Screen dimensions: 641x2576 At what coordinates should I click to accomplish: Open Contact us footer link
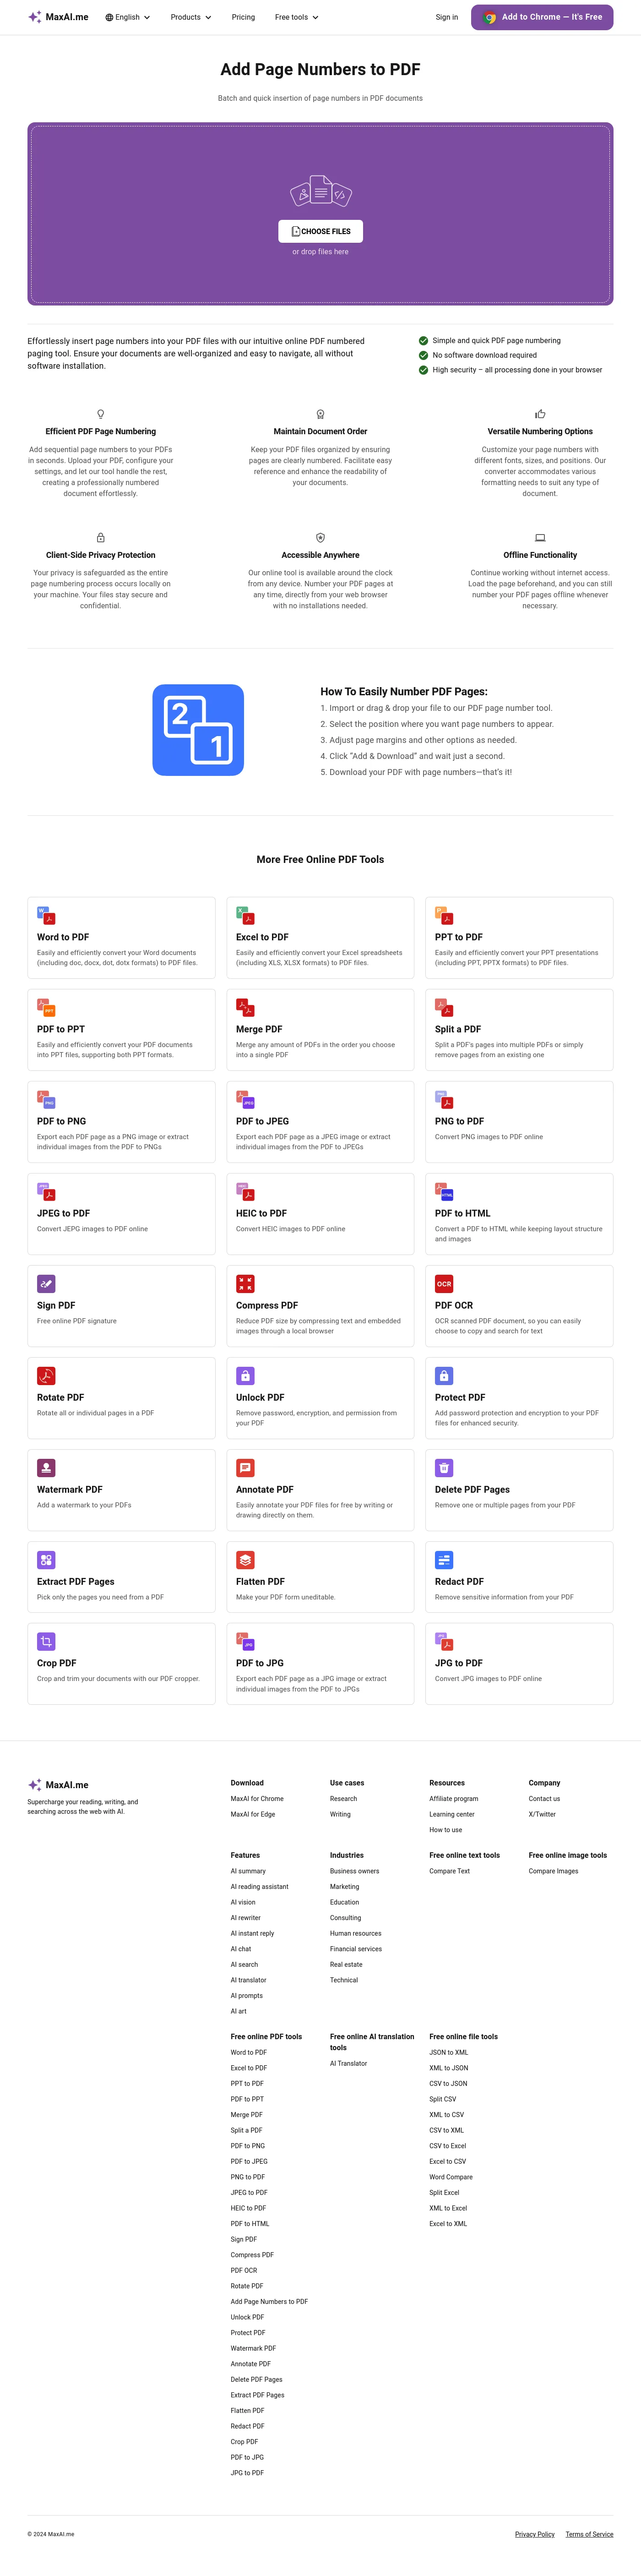(x=544, y=1799)
